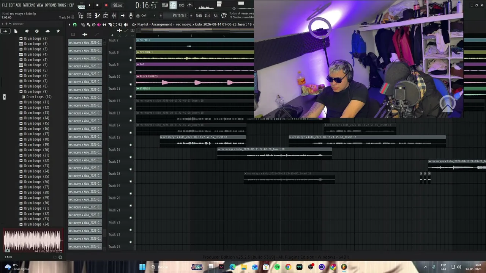Expand the Drum Loops (10) browser item
486x273 pixels.
[x=23, y=97]
